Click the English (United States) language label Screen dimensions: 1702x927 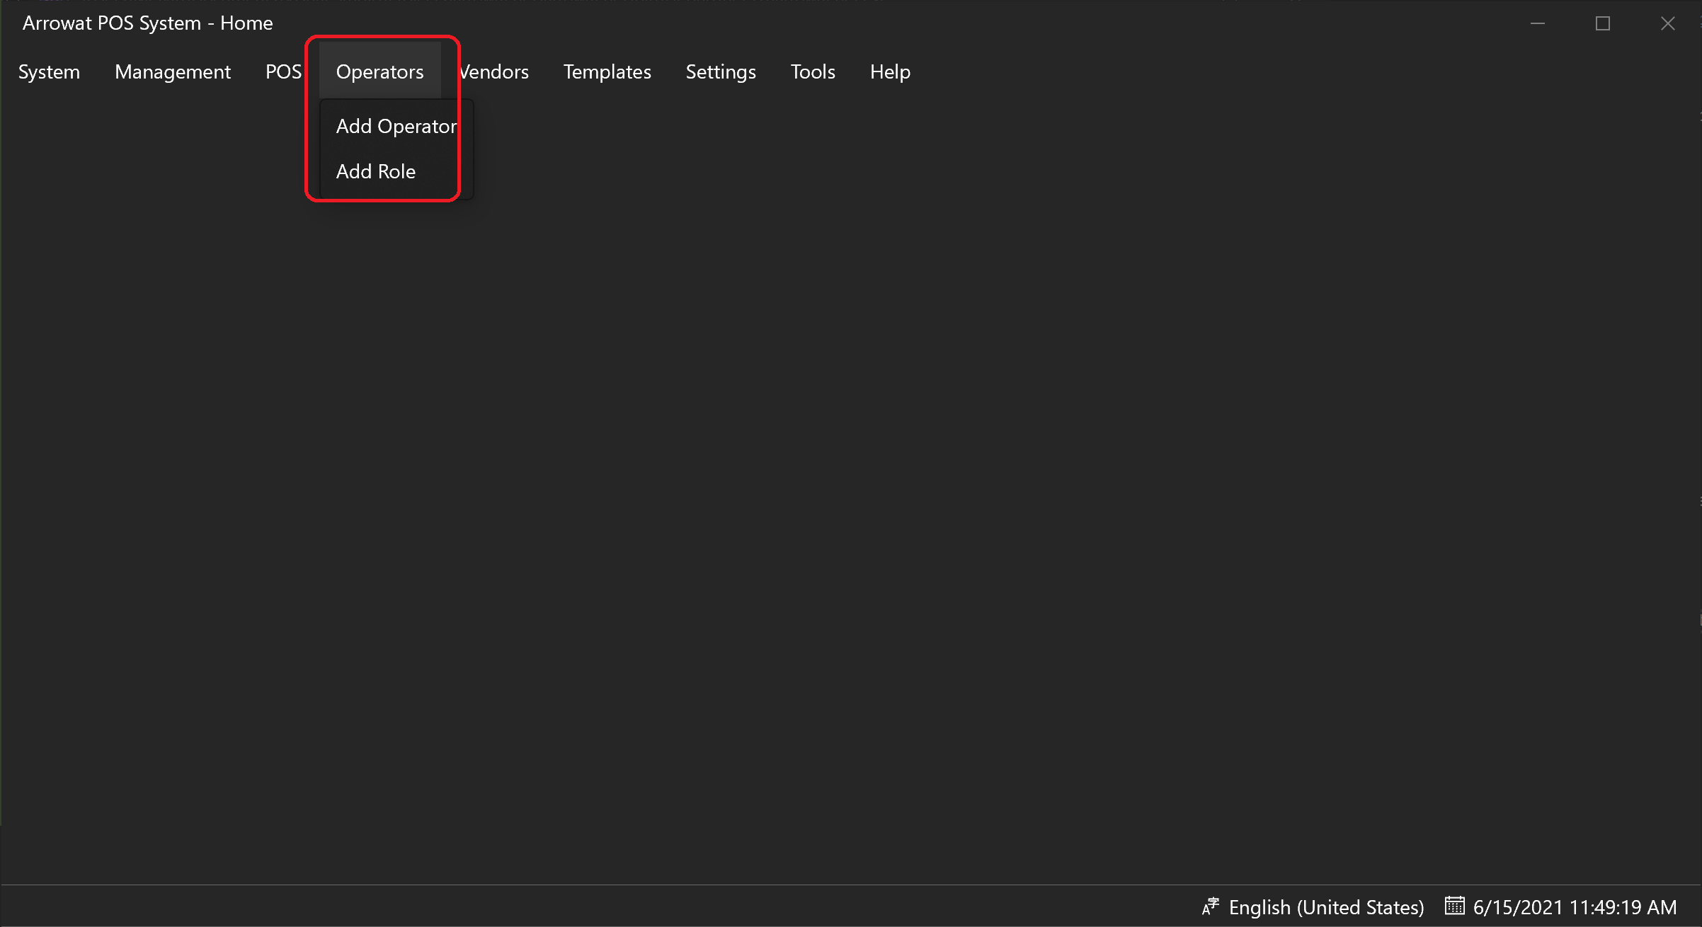1326,907
